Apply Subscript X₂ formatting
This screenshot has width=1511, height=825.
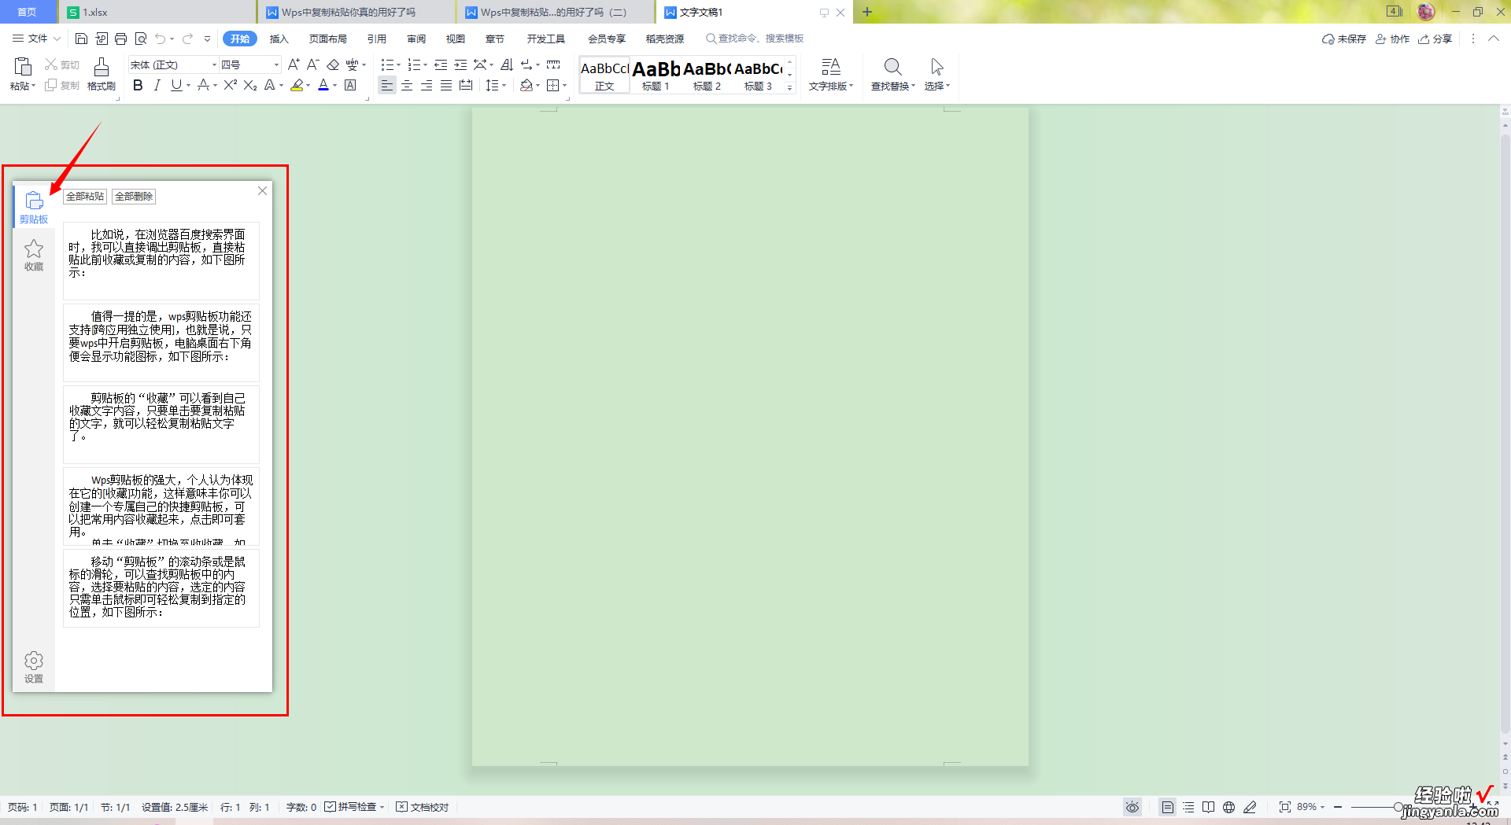pos(250,85)
